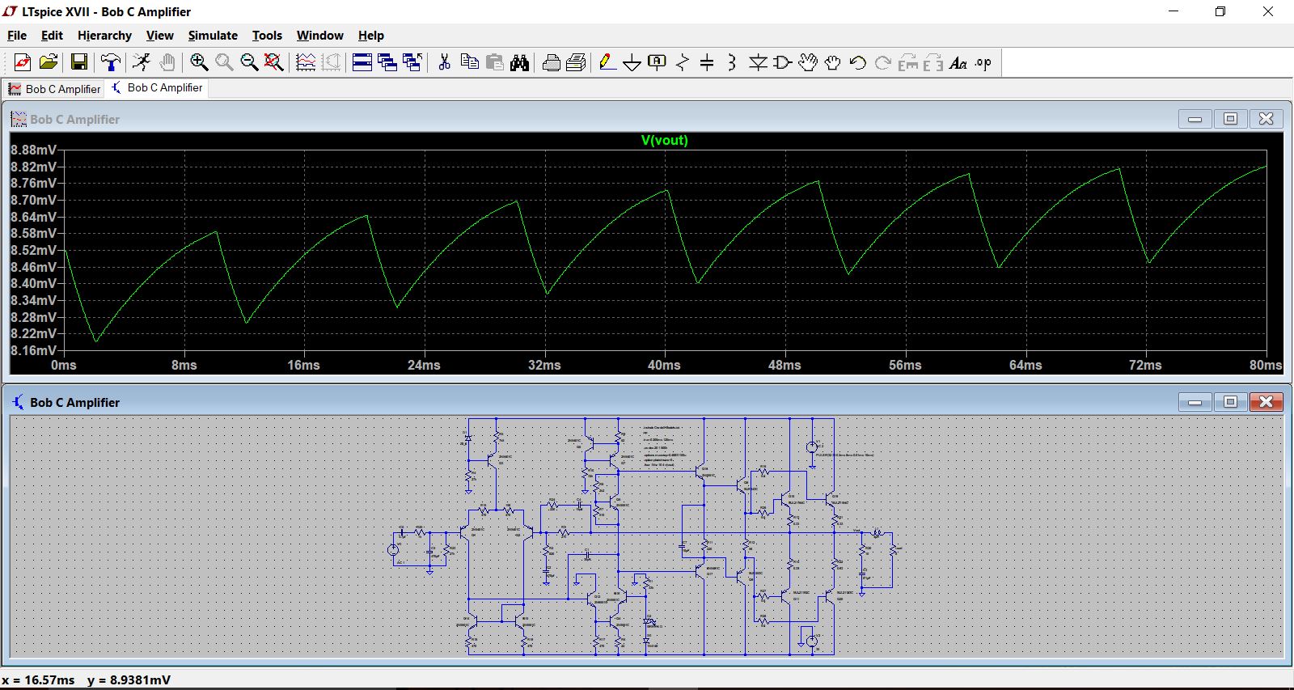This screenshot has height=690, width=1294.
Task: Place a ground symbol
Action: [632, 62]
